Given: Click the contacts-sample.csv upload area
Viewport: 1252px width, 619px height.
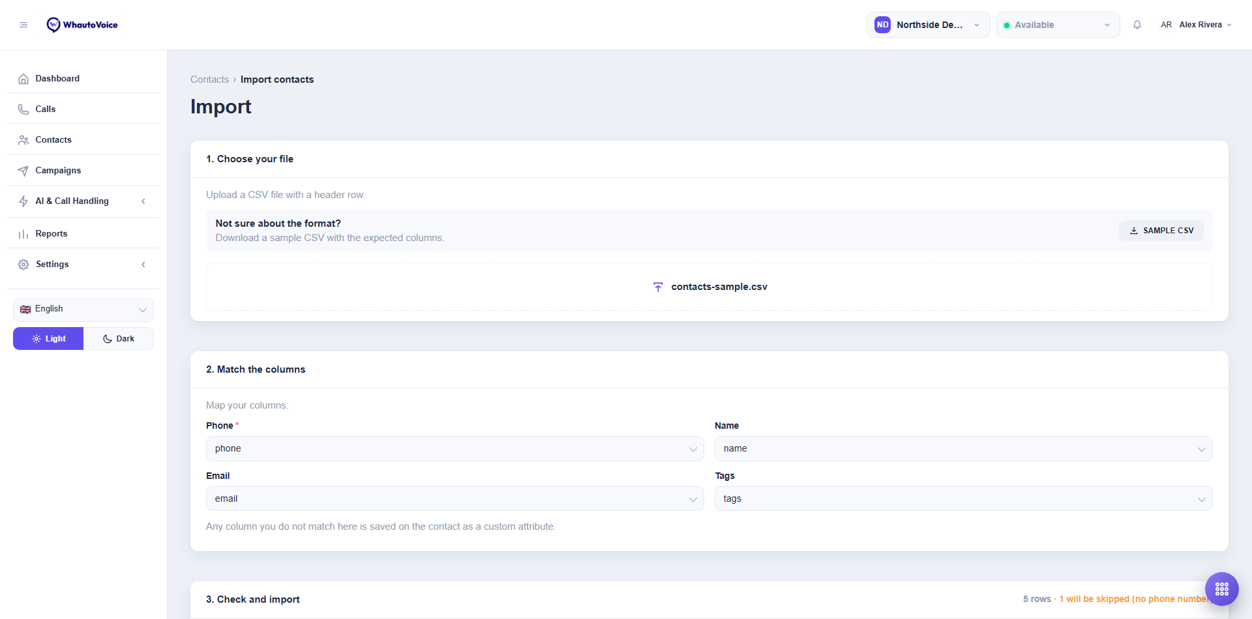Looking at the screenshot, I should [709, 287].
